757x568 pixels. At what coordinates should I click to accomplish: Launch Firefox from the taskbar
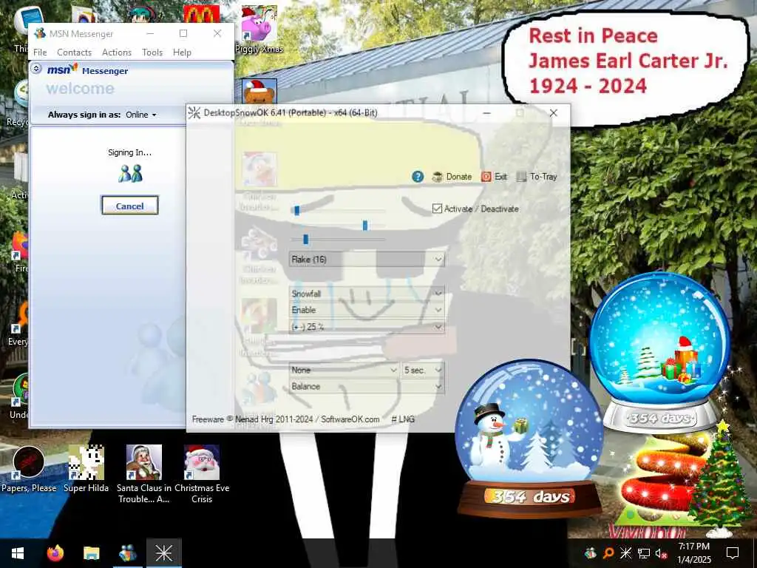pyautogui.click(x=55, y=553)
